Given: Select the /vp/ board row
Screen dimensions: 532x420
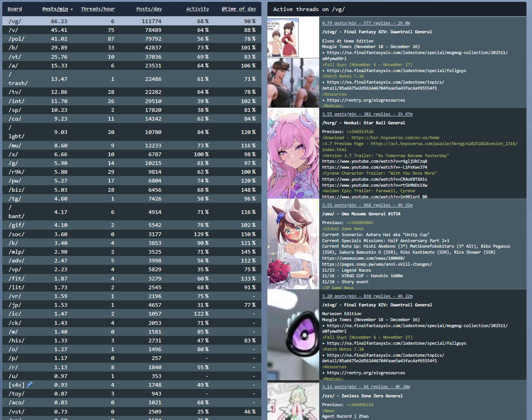Looking at the screenshot, I should (x=132, y=269).
